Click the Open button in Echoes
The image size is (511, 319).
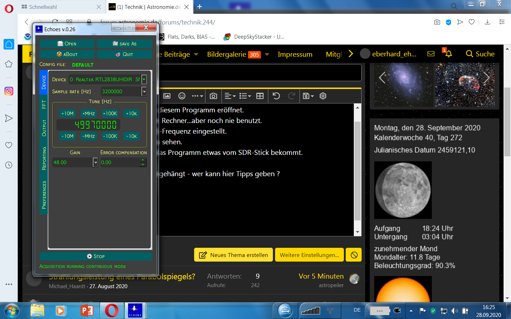[x=67, y=44]
